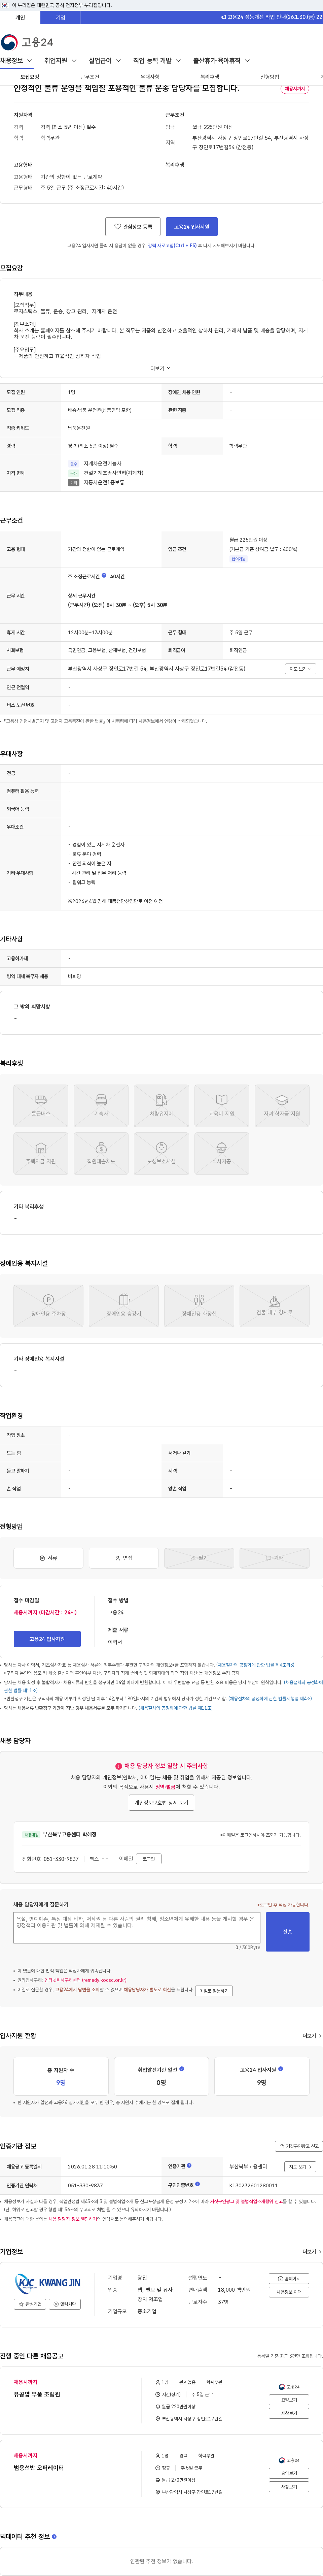Switch to the 전형방법 tab

tap(270, 77)
